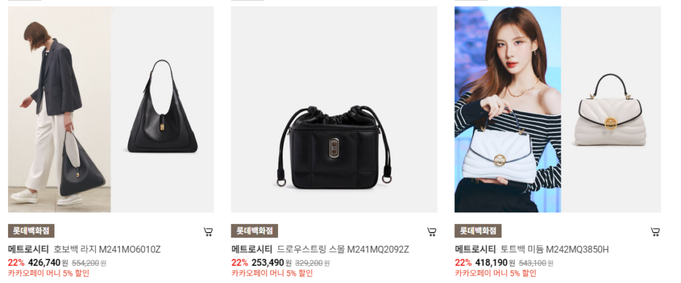Click 롯데백화점 badge under tote bag

click(478, 231)
